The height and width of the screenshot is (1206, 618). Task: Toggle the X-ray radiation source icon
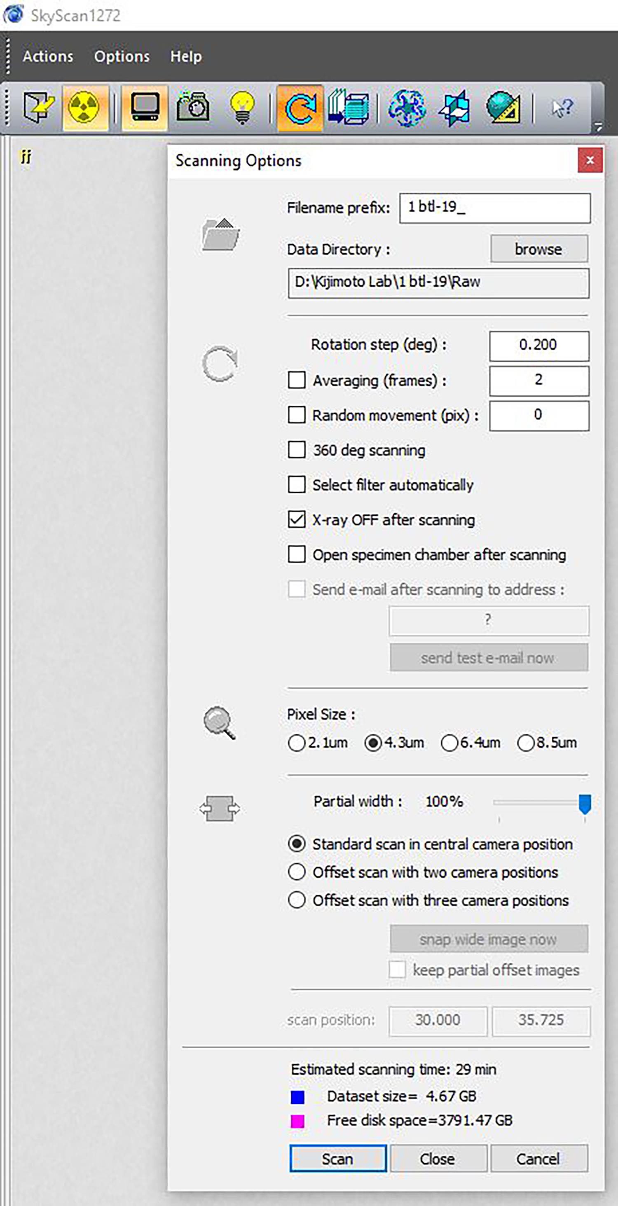tap(85, 108)
